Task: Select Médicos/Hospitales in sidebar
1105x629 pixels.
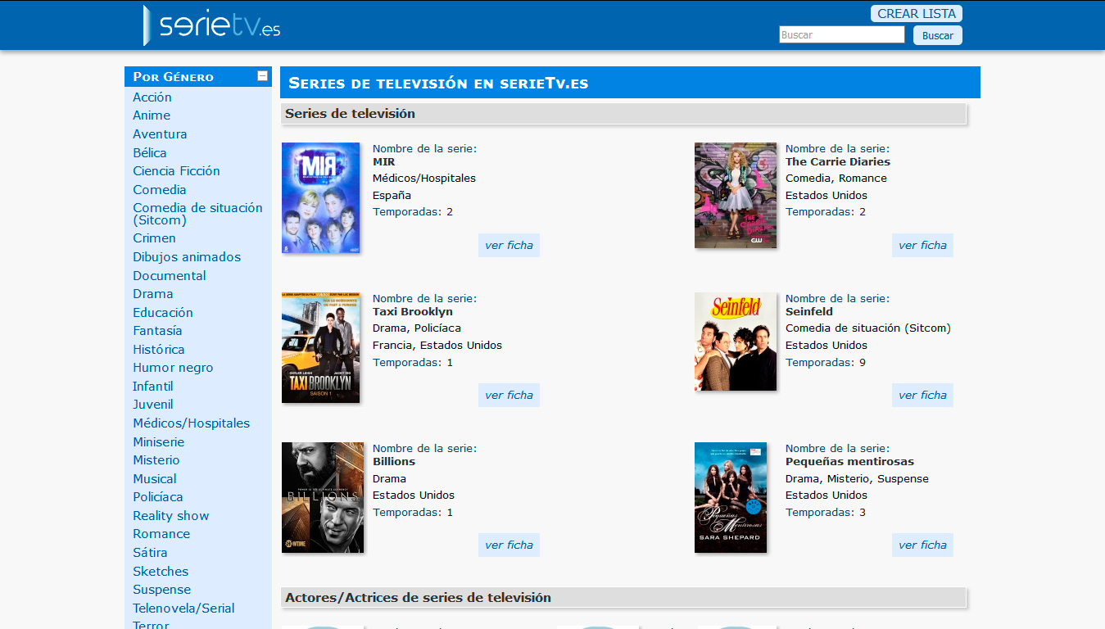Action: 191,423
